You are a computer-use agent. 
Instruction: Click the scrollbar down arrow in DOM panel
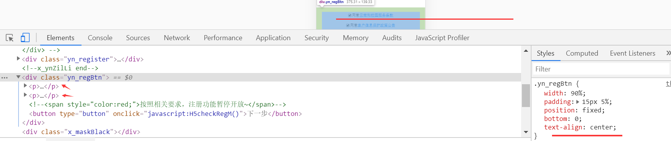pos(526,132)
